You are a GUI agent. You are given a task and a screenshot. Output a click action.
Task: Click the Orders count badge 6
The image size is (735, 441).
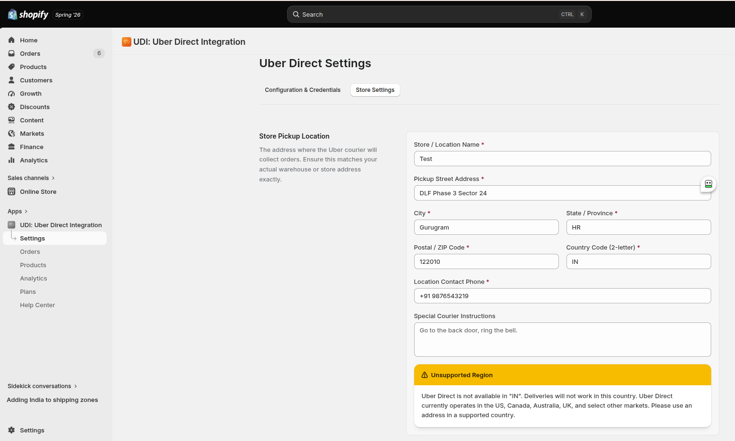point(99,53)
